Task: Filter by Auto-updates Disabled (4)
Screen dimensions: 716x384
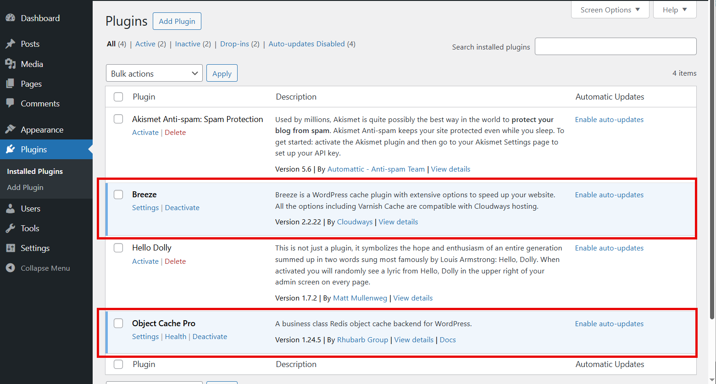Action: pyautogui.click(x=312, y=44)
